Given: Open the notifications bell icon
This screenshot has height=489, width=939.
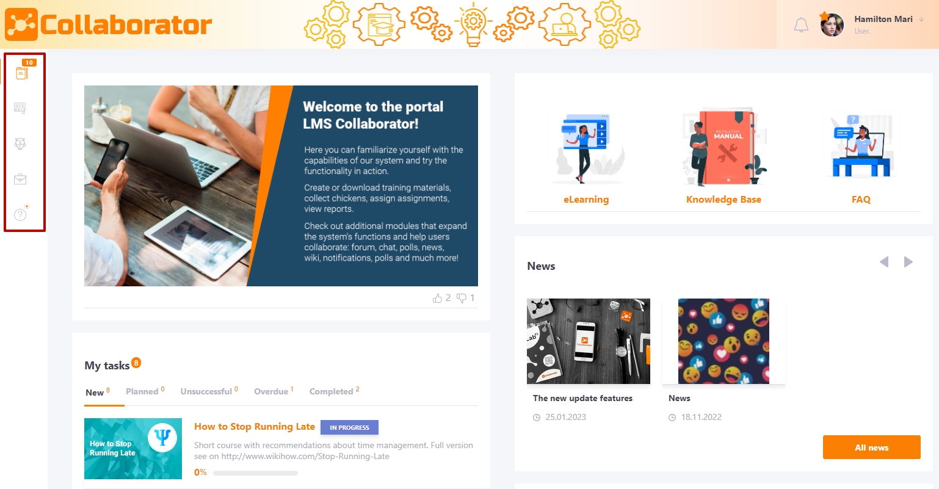Looking at the screenshot, I should click(x=801, y=25).
